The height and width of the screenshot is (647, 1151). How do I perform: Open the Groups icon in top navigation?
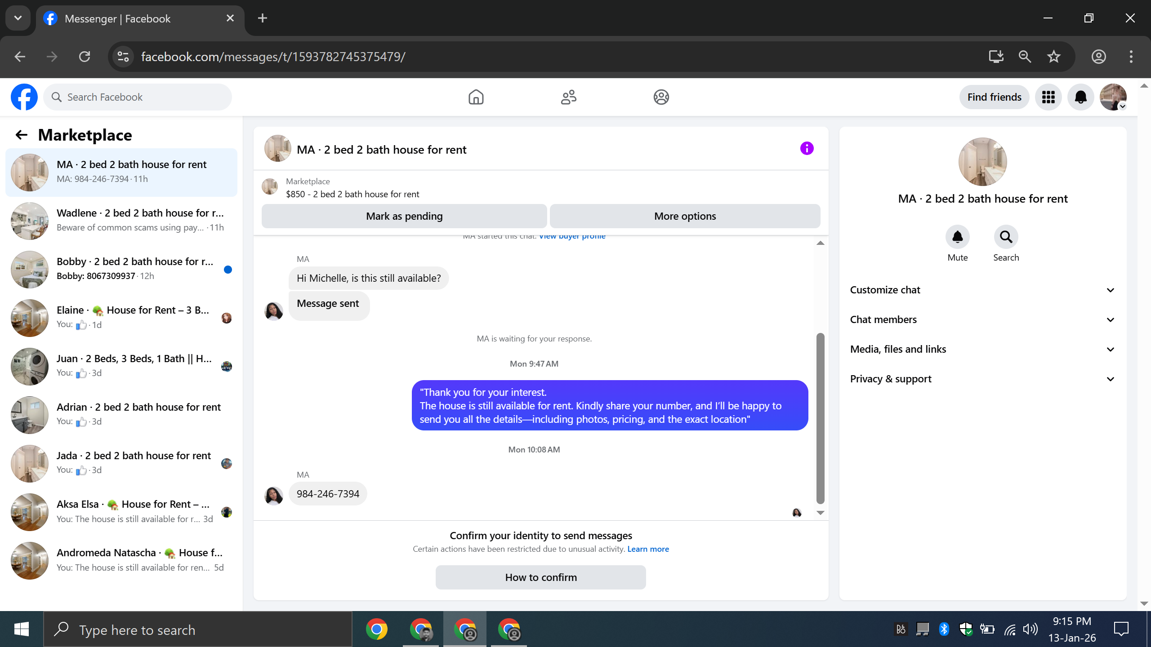point(661,97)
